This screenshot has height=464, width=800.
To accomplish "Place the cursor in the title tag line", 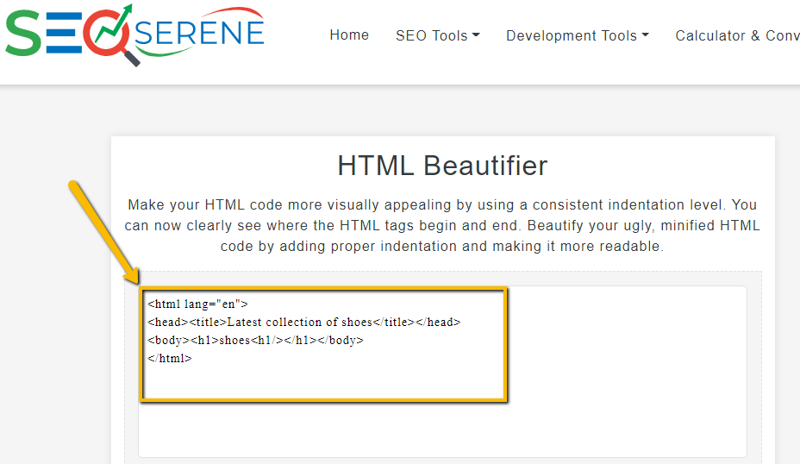I will click(304, 322).
